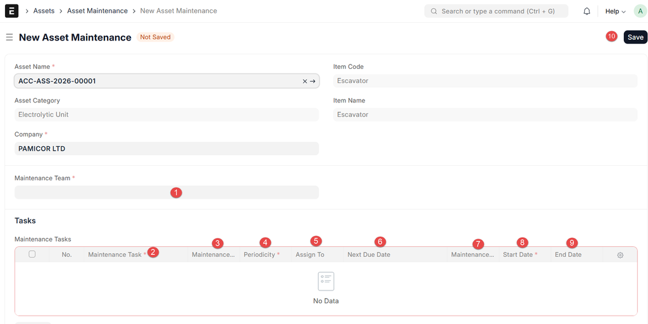Click the Periodicity column header

coord(259,255)
